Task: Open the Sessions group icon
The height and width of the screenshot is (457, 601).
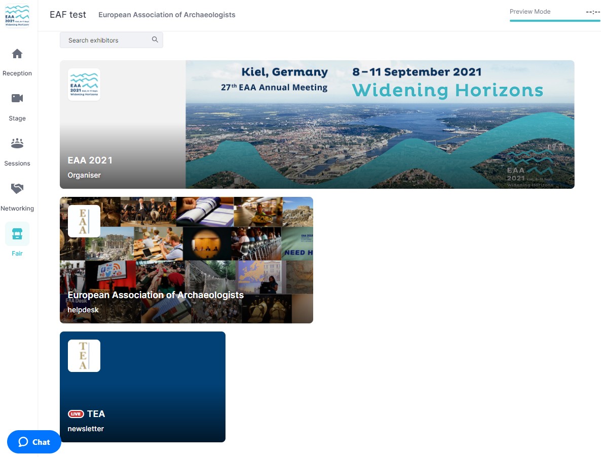Action: click(17, 144)
